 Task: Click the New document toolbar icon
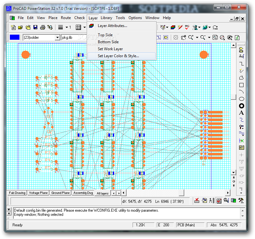click(13, 27)
